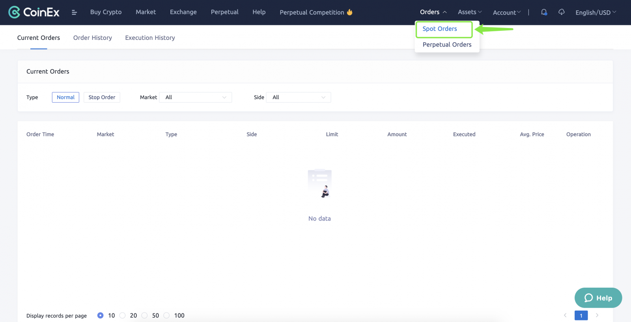Select 20 records per page
The width and height of the screenshot is (631, 322).
click(123, 315)
